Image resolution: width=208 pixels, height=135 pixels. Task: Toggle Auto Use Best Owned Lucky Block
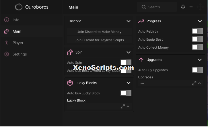pyautogui.click(x=126, y=71)
